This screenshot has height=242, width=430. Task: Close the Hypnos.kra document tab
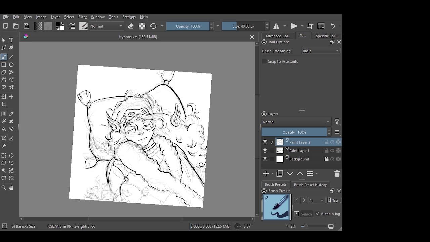click(252, 37)
